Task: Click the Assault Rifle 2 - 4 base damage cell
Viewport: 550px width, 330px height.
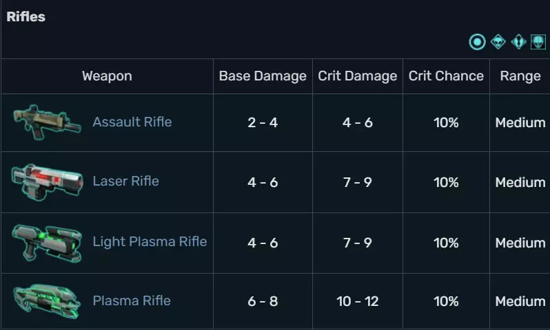Action: pos(263,123)
